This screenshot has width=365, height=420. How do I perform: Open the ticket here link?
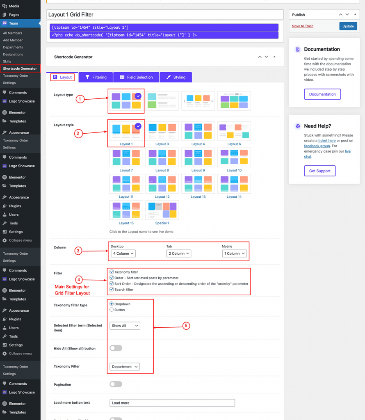327,141
